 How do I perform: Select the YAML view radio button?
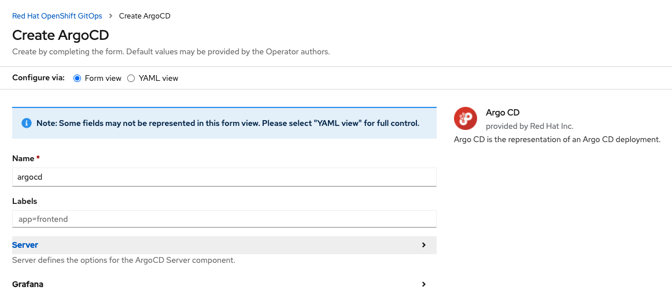(x=131, y=78)
